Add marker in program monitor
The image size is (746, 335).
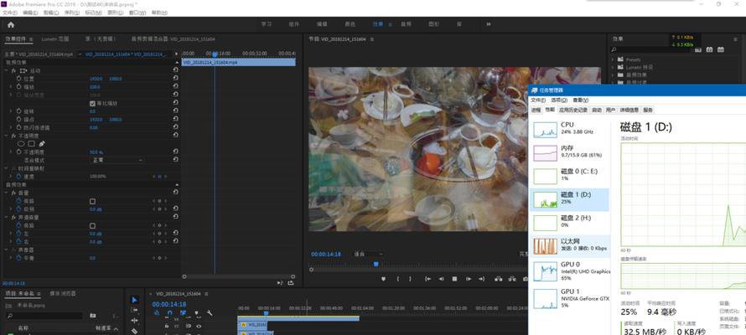[383, 279]
